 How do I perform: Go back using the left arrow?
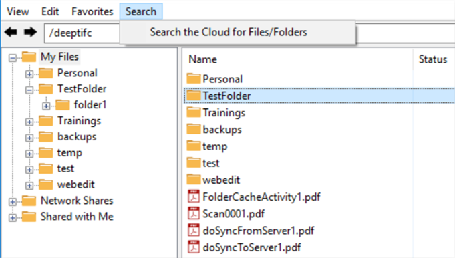(11, 32)
